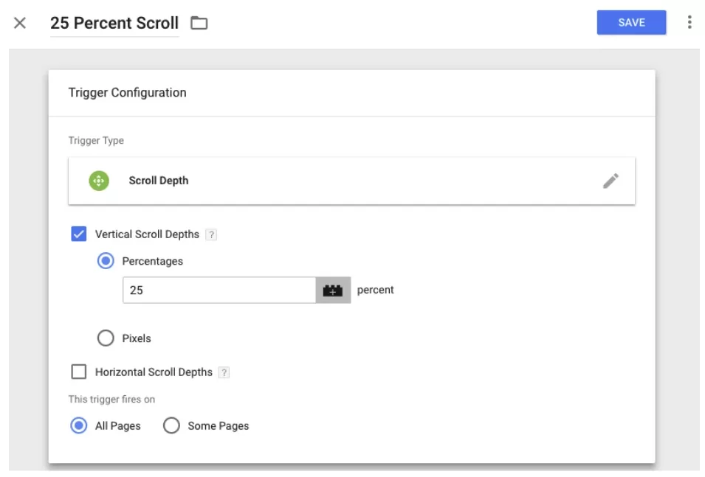Select the Pixels radio button

point(106,338)
